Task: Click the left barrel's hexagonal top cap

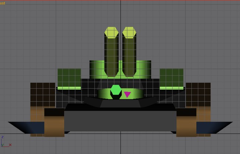Action: click(112, 32)
